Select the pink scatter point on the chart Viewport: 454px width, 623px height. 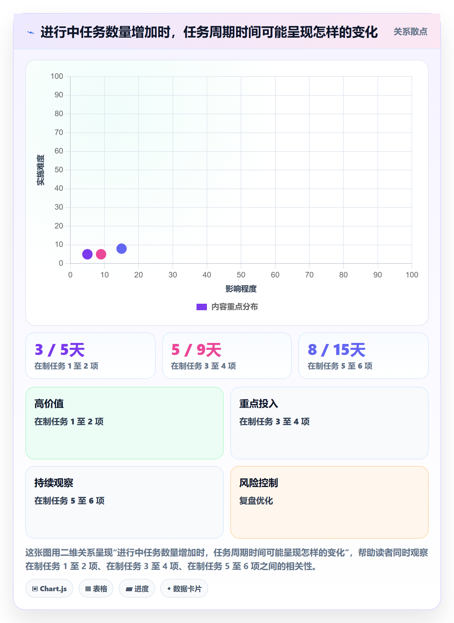[101, 254]
